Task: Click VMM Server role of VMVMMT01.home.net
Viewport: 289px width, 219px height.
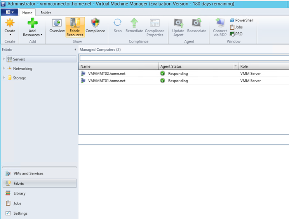Action: point(251,81)
